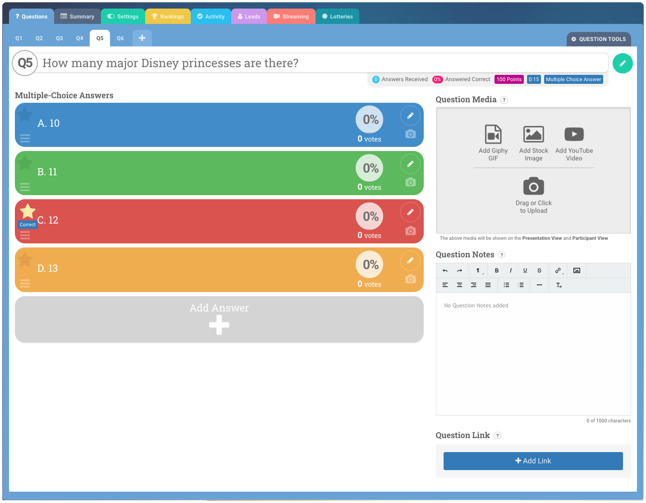Toggle underline in Question Notes toolbar

tap(525, 270)
